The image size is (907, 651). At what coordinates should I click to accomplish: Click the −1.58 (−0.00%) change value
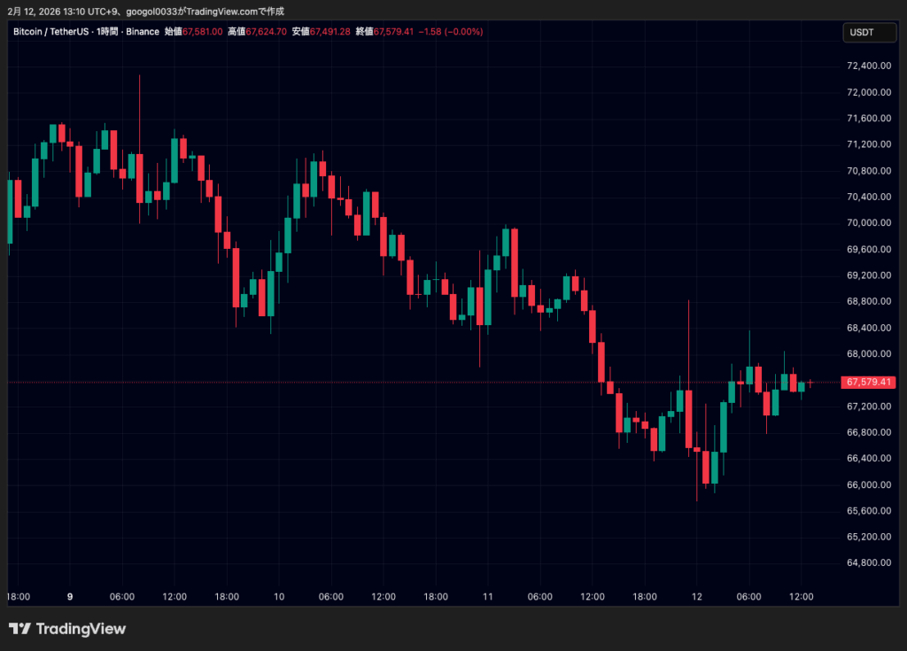coord(452,32)
